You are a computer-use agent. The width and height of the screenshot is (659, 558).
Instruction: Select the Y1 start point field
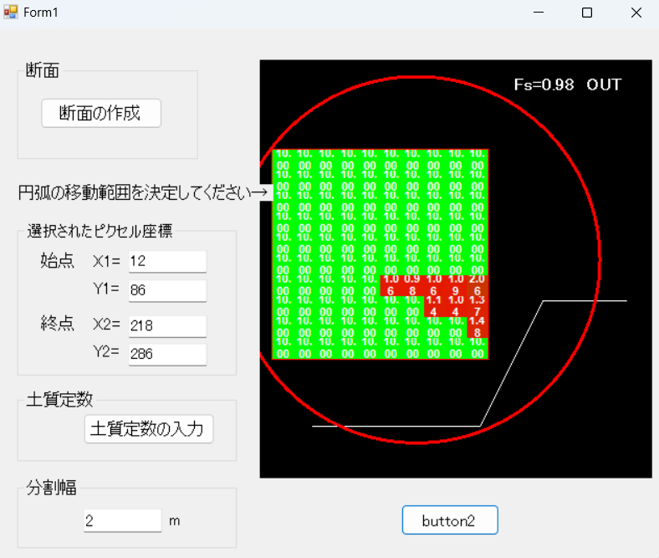167,291
